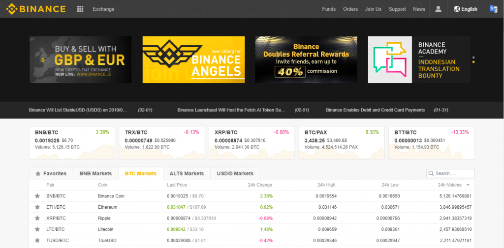Click the Binance Coin name
This screenshot has width=504, height=248.
(x=111, y=196)
